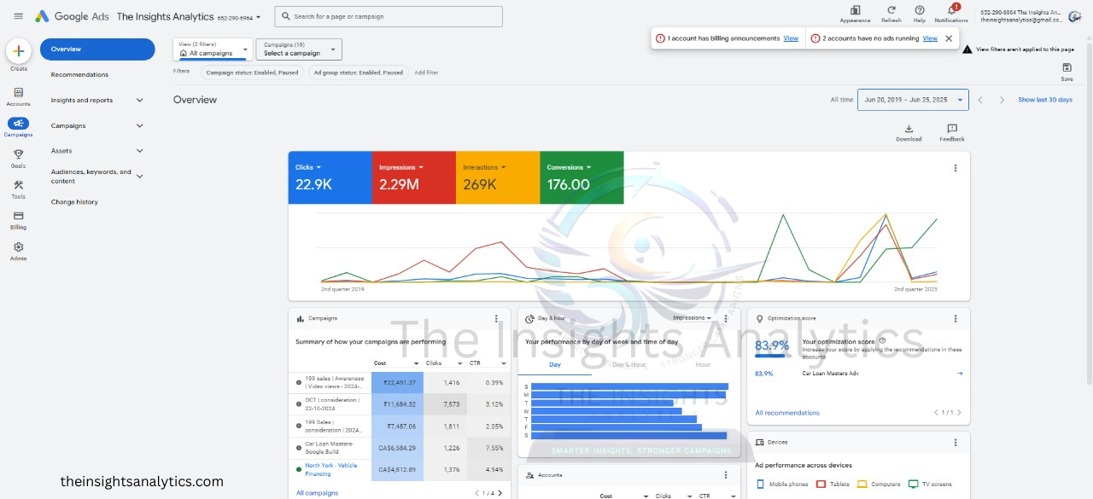This screenshot has width=1093, height=499.
Task: Open Admin gear in sidebar
Action: [x=19, y=247]
